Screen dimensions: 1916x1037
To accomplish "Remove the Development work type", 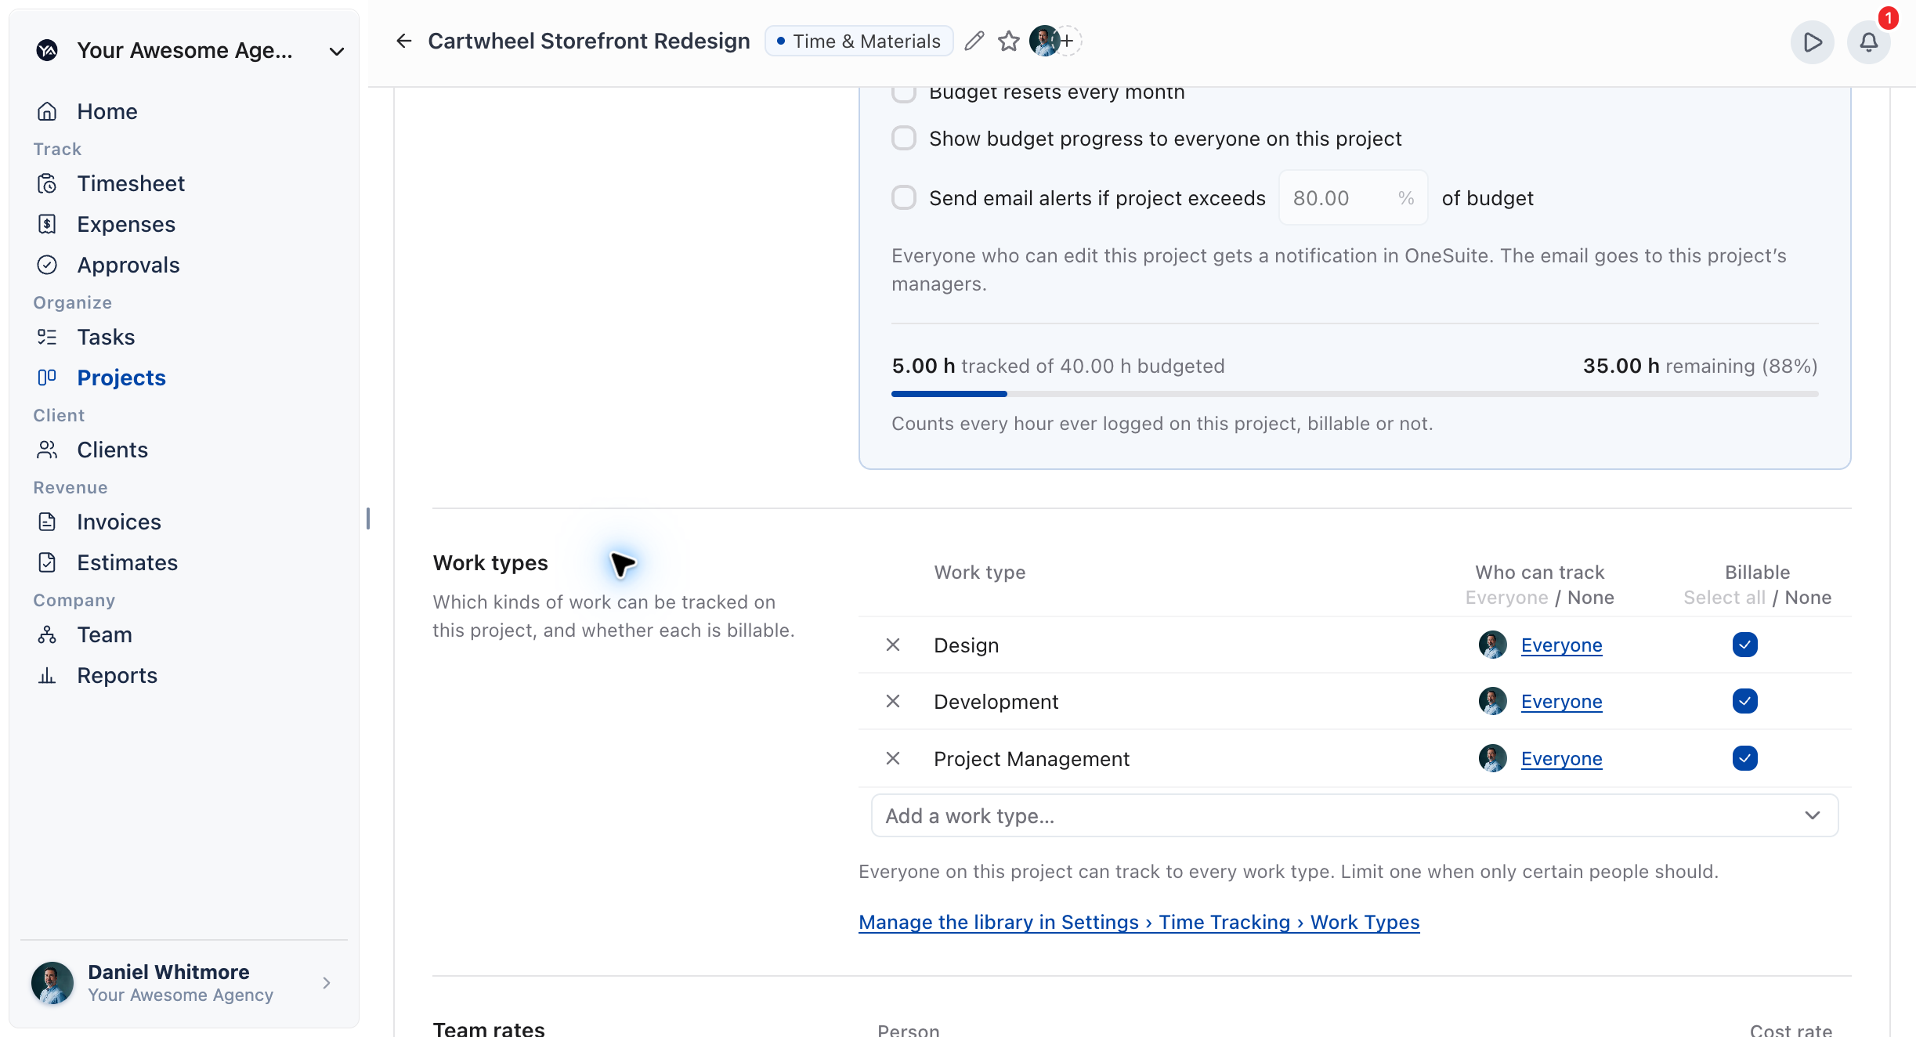I will [892, 701].
